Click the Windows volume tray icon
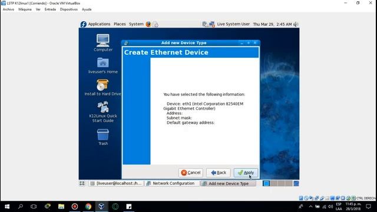The image size is (377, 212). click(x=330, y=207)
